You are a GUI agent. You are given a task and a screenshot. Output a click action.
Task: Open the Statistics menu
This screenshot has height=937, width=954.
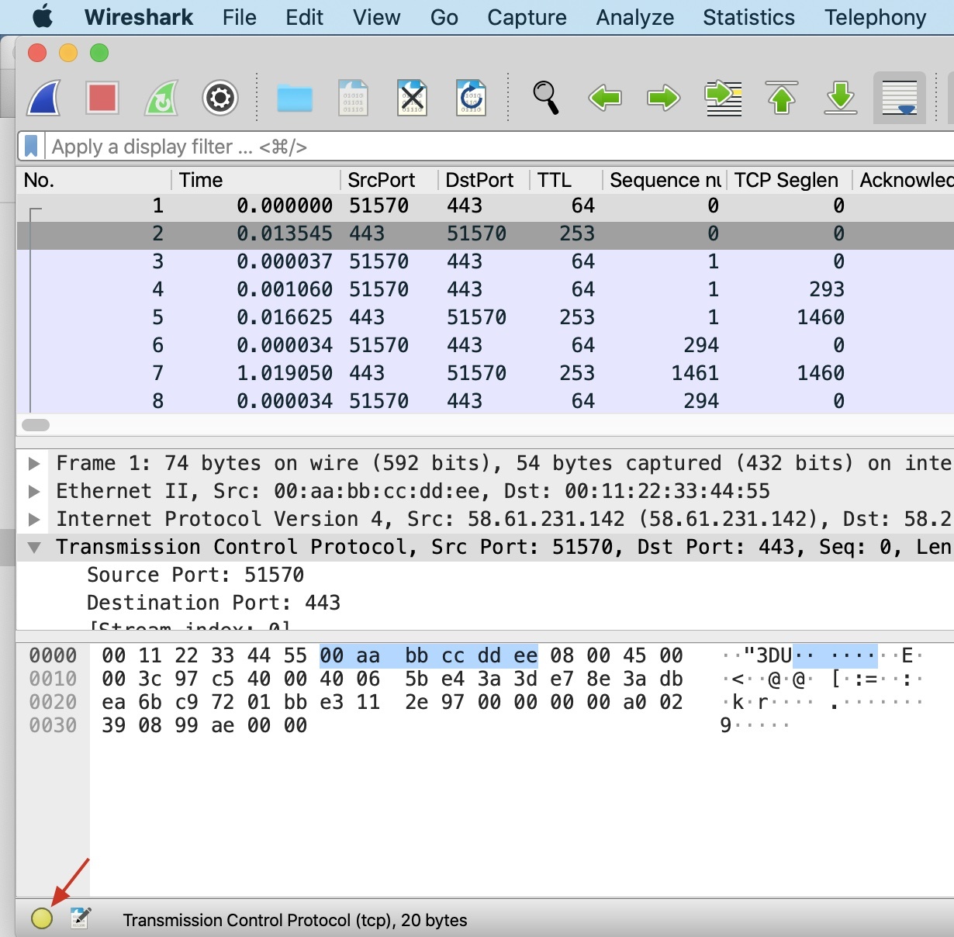[748, 17]
